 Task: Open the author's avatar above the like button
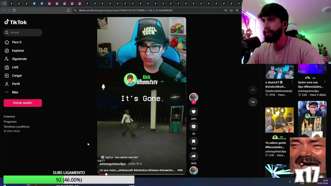[193, 97]
